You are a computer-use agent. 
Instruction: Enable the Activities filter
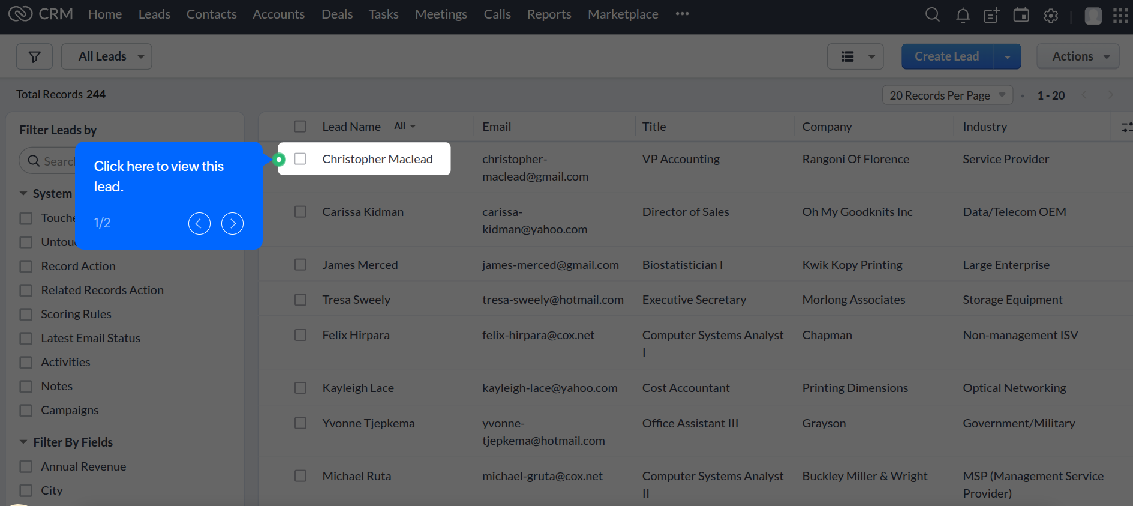coord(26,363)
